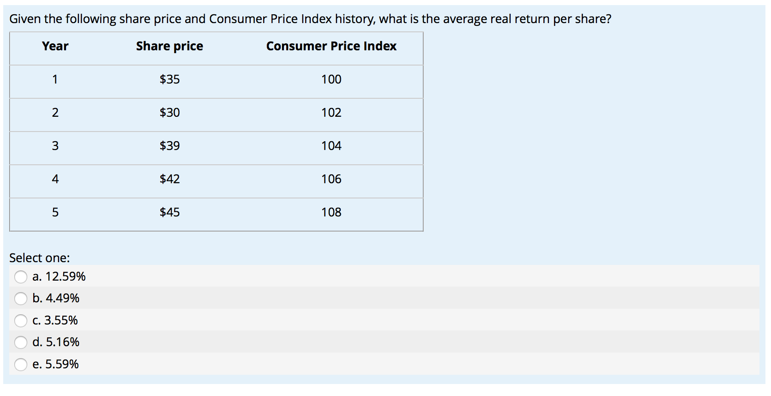
Task: Select radio button for answer d. 5.16%
Action: pyautogui.click(x=20, y=342)
